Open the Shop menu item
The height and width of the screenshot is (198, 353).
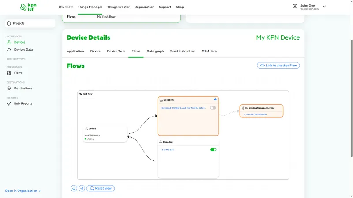point(180,7)
